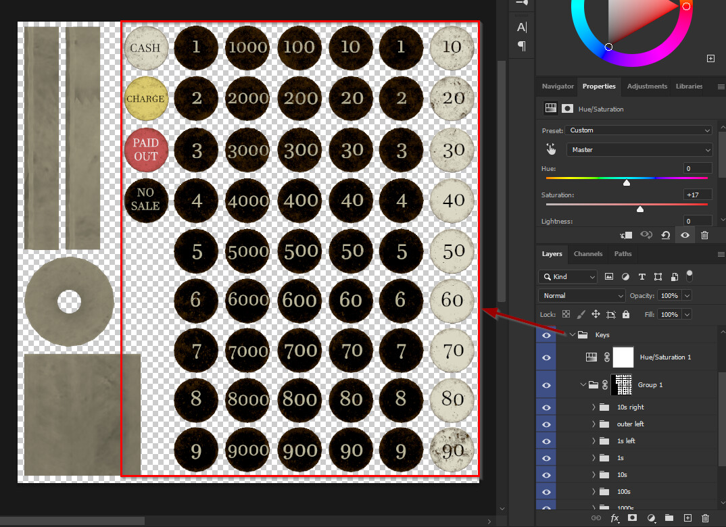The image size is (726, 527).
Task: Open the Adjustments panel tab
Action: pyautogui.click(x=647, y=86)
